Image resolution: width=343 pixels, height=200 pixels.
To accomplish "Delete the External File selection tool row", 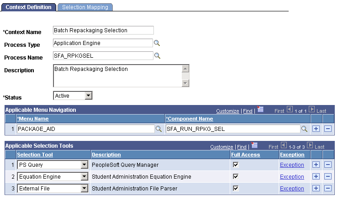I will click(327, 188).
